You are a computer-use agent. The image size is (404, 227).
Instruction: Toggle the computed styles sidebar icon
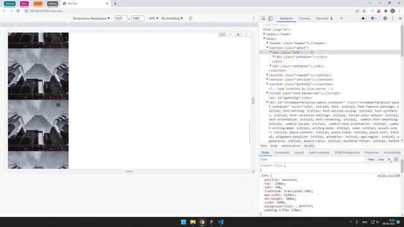pyautogui.click(x=396, y=160)
